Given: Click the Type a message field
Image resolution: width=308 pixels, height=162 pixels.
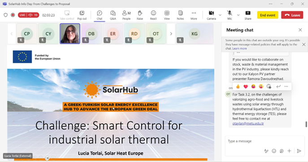Looking at the screenshot, I should click(x=265, y=141).
